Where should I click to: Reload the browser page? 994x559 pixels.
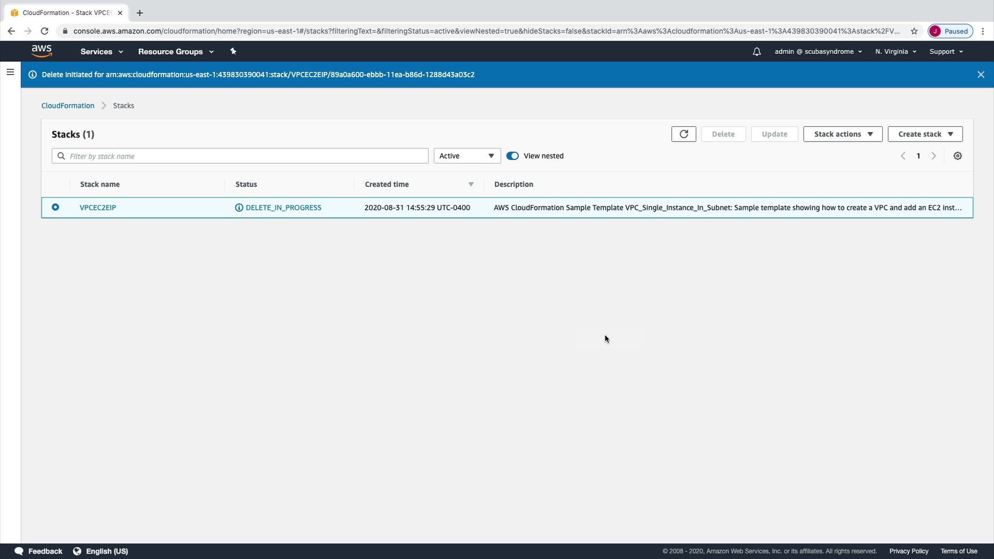[x=45, y=31]
